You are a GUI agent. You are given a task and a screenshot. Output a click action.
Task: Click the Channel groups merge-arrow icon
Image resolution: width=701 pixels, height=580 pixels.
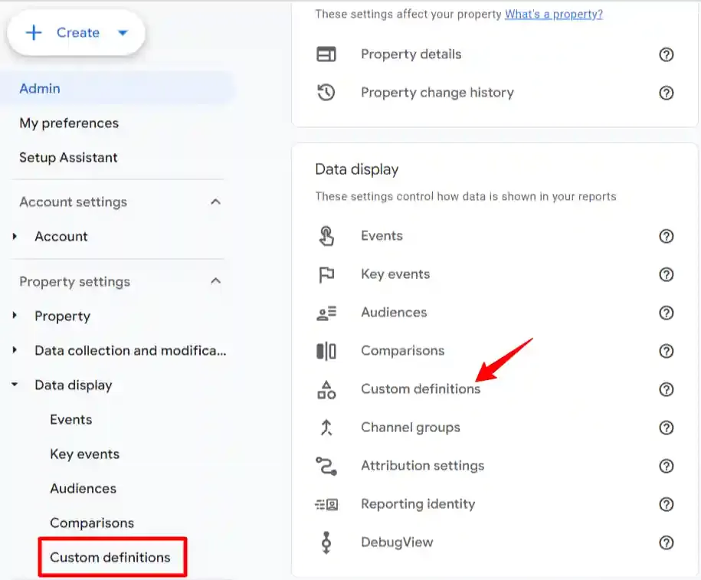pyautogui.click(x=326, y=428)
